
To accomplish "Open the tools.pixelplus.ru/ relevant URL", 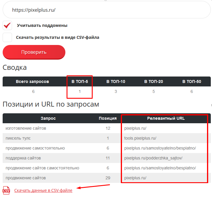I will 140,138.
